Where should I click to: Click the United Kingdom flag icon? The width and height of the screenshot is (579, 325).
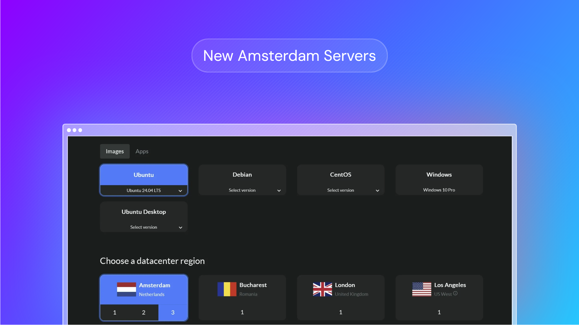tap(322, 289)
